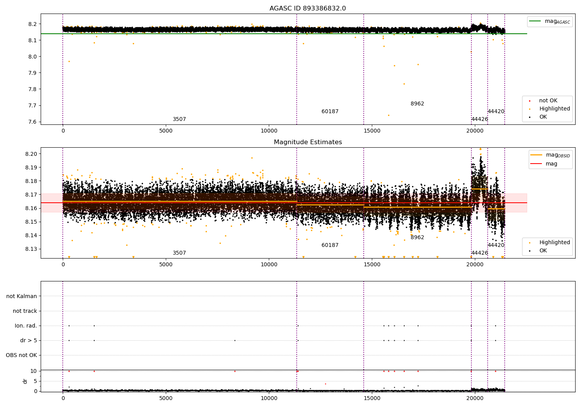The width and height of the screenshot is (581, 407).
Task: Click the 'Magnitude Estimates' plot title
Action: pos(308,142)
